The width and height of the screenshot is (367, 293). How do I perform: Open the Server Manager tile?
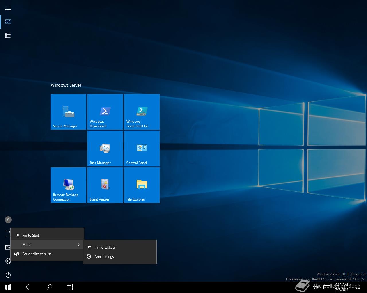click(x=68, y=112)
